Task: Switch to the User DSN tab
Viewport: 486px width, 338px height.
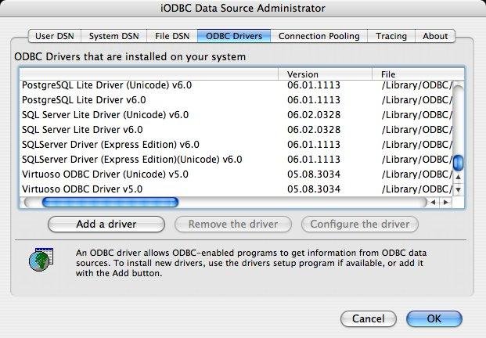Action: 55,36
